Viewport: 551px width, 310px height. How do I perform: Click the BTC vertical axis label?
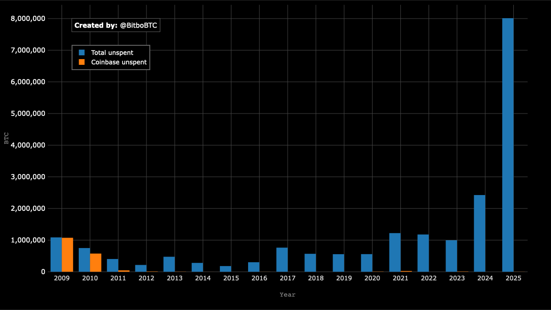(6, 138)
